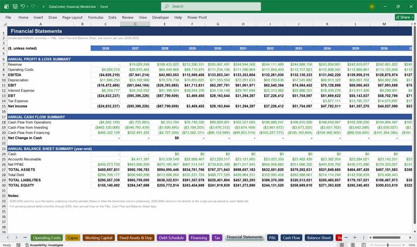Select row 15 header
Viewport: 417px width, 247px height.
(4, 106)
